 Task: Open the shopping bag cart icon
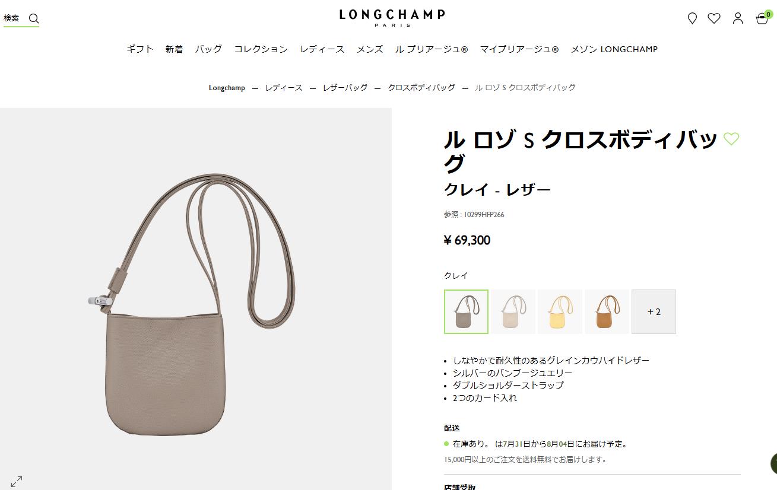763,18
